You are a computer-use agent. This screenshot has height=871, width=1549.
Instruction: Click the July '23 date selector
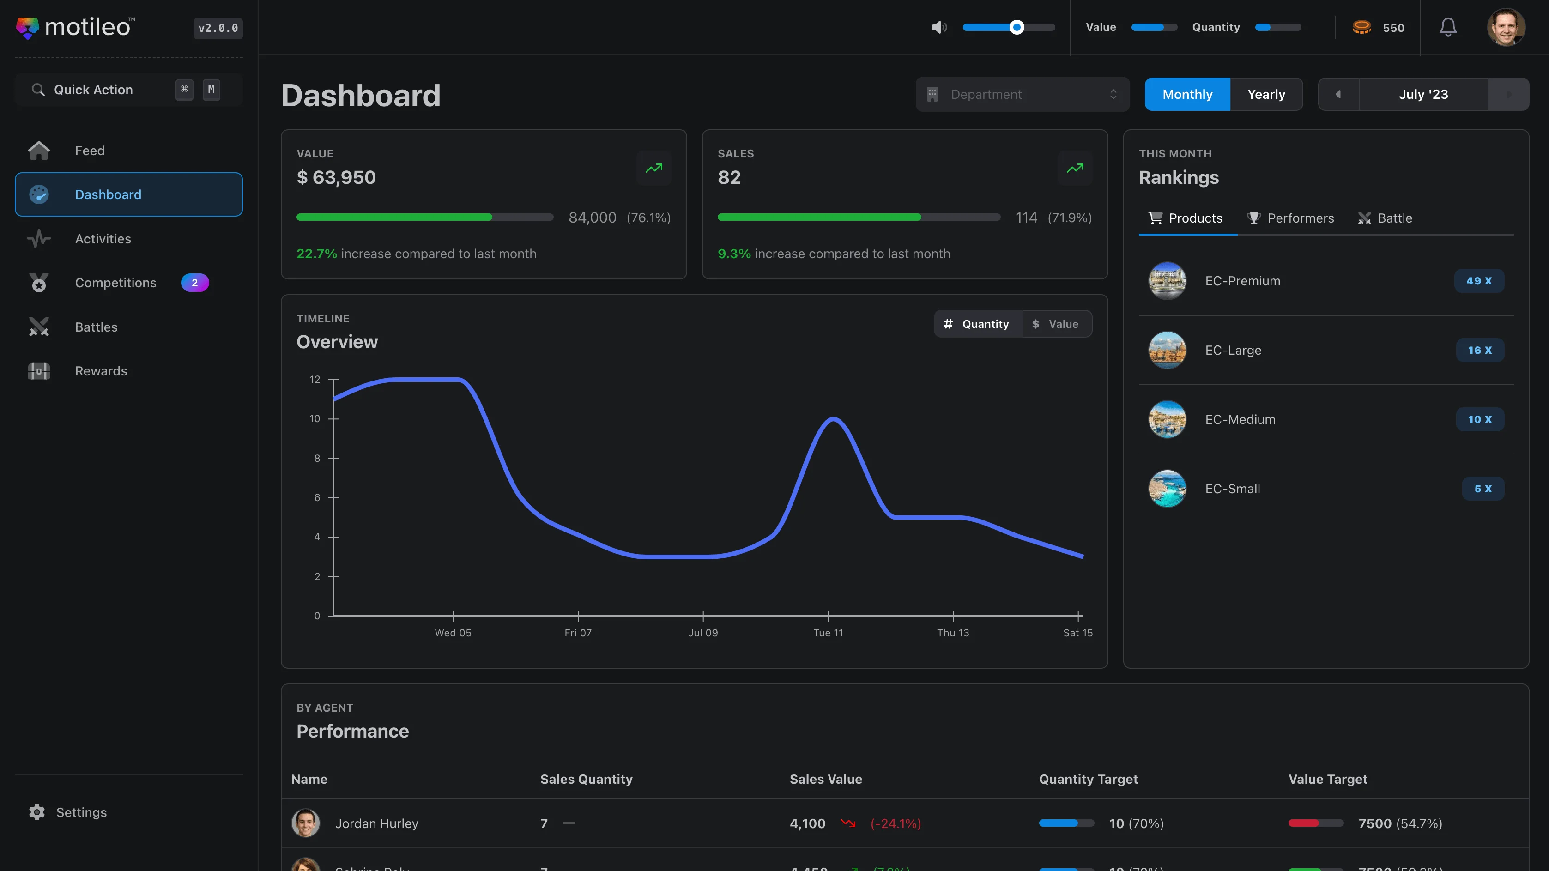click(x=1423, y=94)
